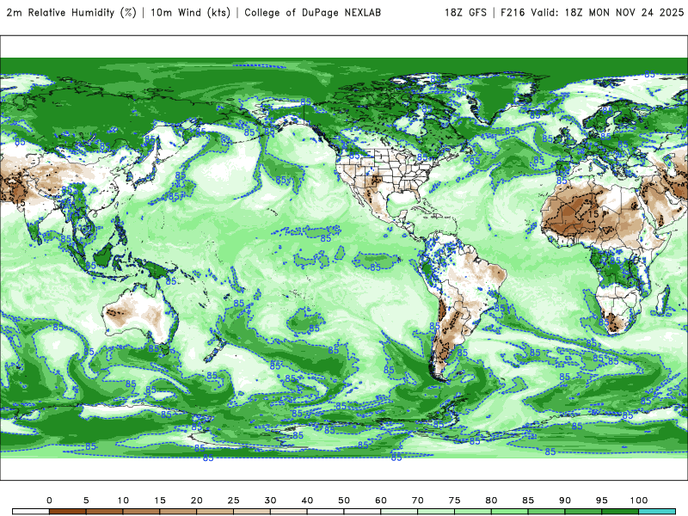Pick the 10–15 legend color swatch

141,512
